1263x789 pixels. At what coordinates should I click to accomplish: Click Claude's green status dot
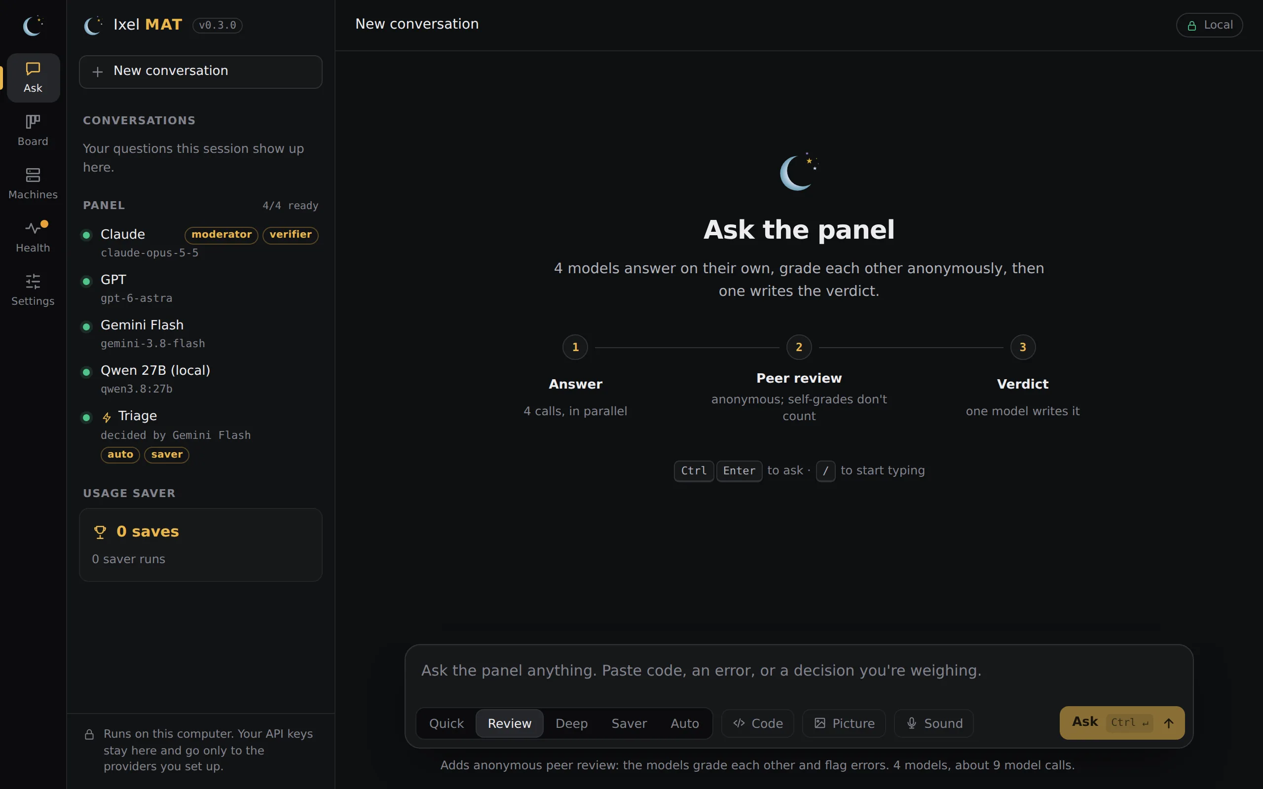coord(87,235)
